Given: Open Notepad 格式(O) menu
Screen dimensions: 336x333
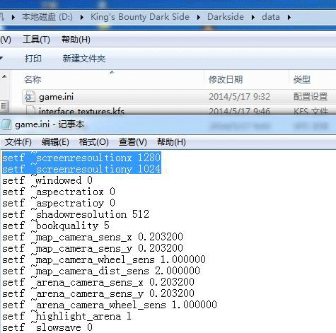Looking at the screenshot, I should pyautogui.click(x=94, y=142).
